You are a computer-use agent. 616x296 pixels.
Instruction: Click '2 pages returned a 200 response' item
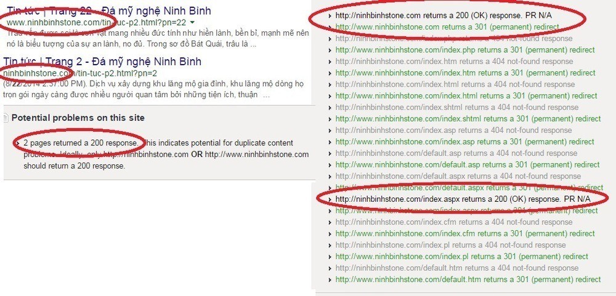tap(81, 143)
